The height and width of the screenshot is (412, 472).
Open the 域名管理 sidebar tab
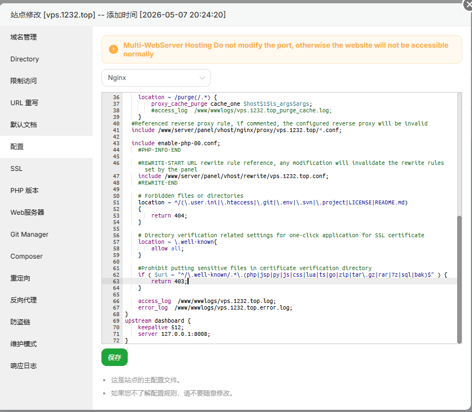tap(24, 37)
